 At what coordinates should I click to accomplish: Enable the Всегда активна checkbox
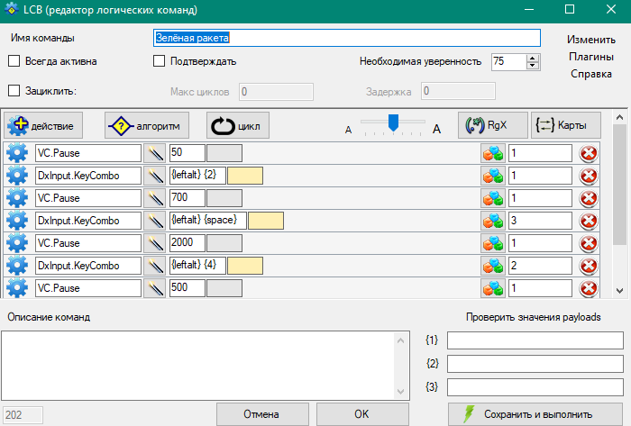14,61
